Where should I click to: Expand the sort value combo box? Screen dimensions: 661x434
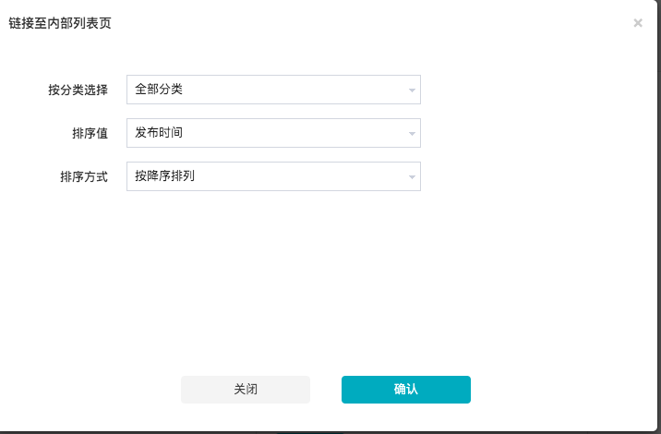pos(273,133)
